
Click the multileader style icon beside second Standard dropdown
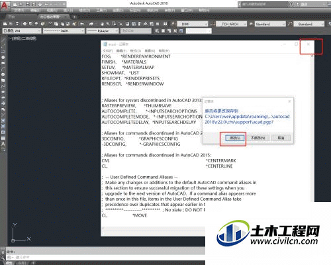click(290, 24)
